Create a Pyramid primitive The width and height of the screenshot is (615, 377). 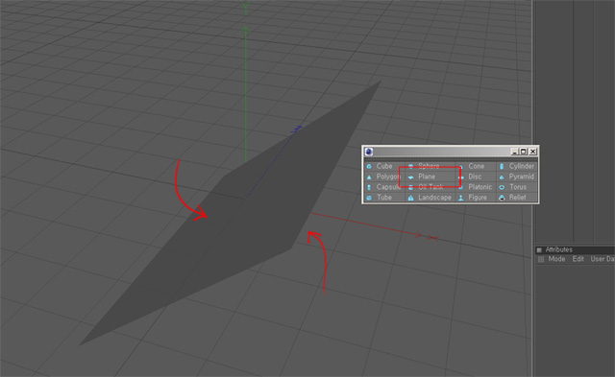click(x=517, y=177)
